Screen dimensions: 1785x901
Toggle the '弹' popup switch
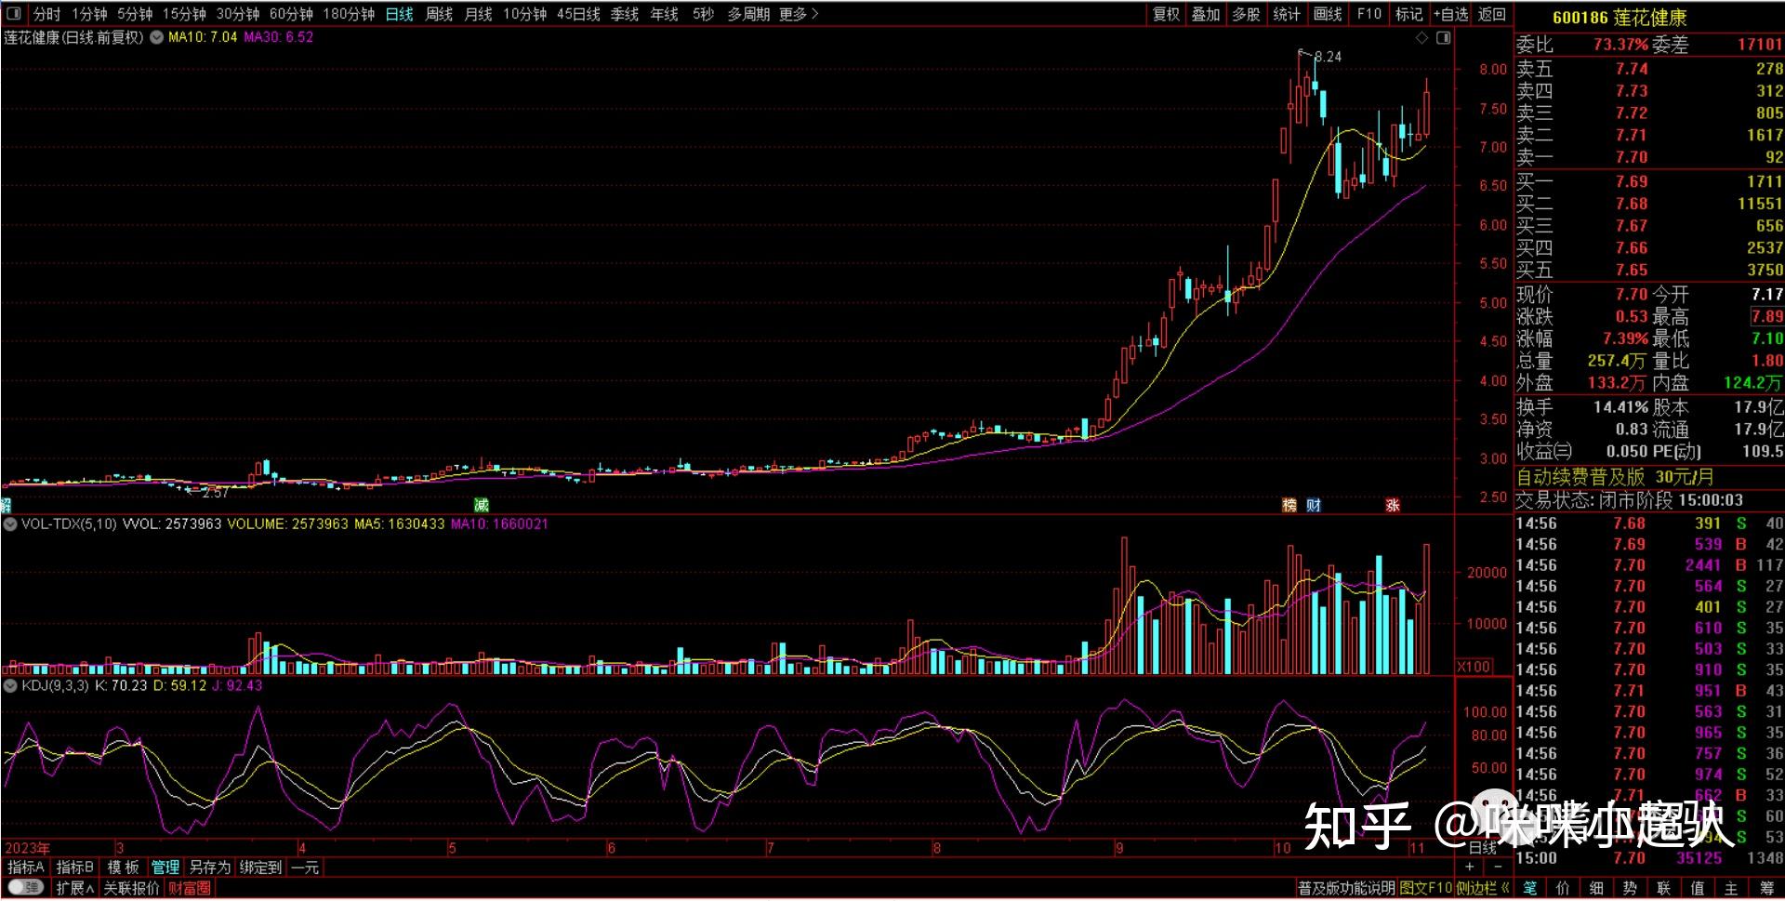click(x=25, y=888)
